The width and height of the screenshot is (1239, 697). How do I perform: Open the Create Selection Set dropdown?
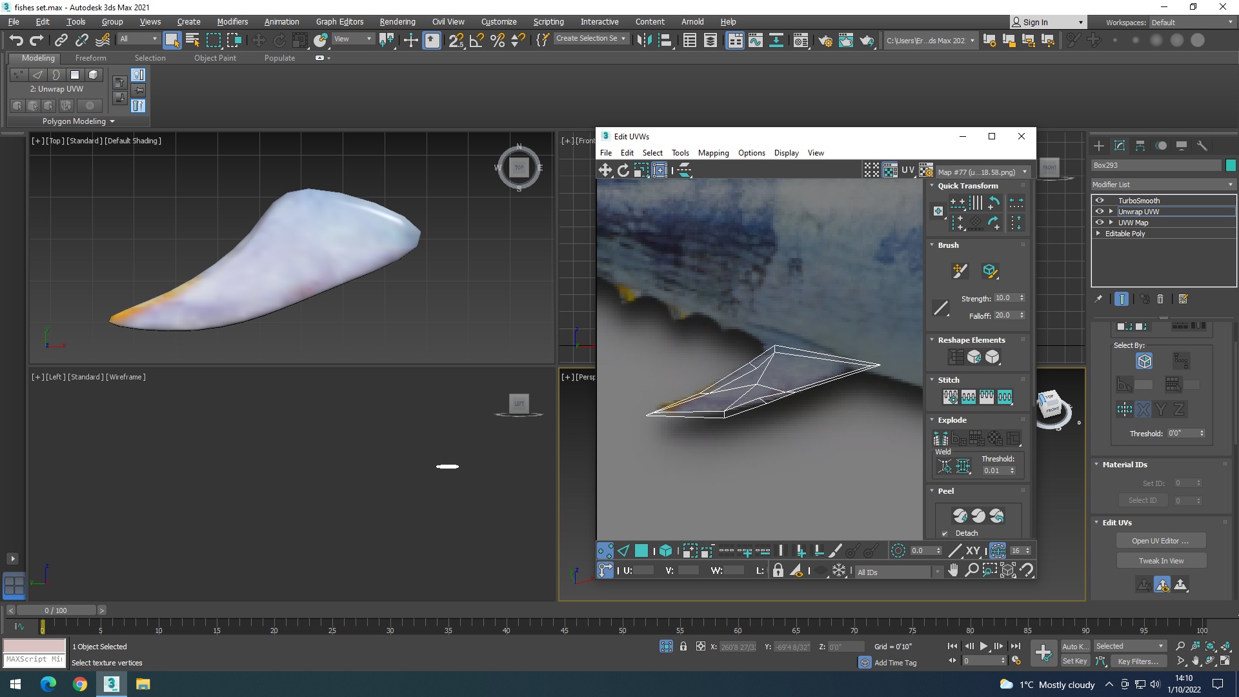tap(590, 39)
